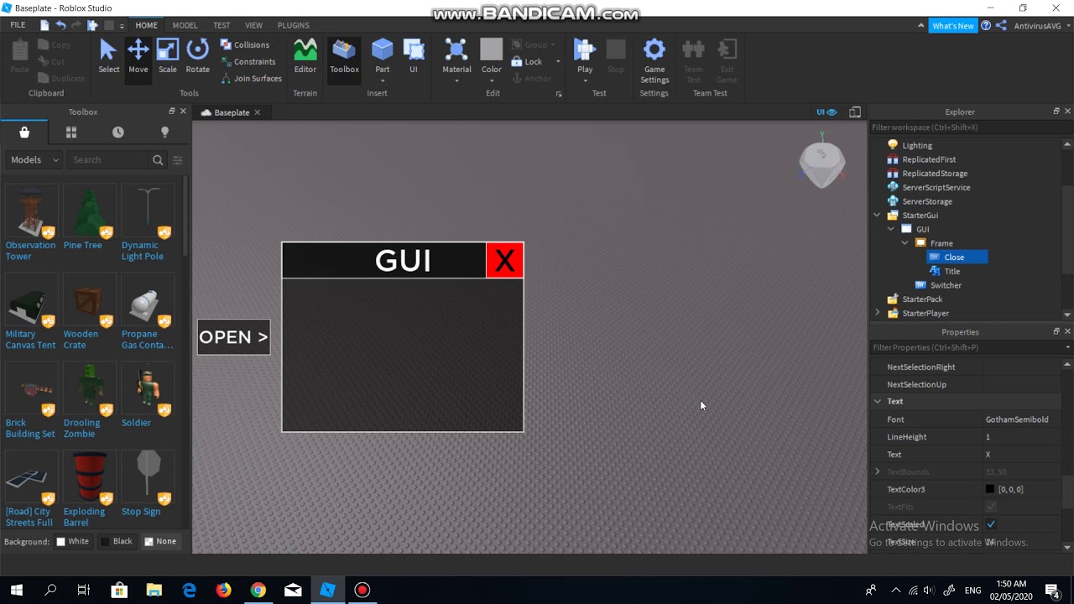Toggle the Toolbox panel button
The width and height of the screenshot is (1074, 604).
pos(344,56)
